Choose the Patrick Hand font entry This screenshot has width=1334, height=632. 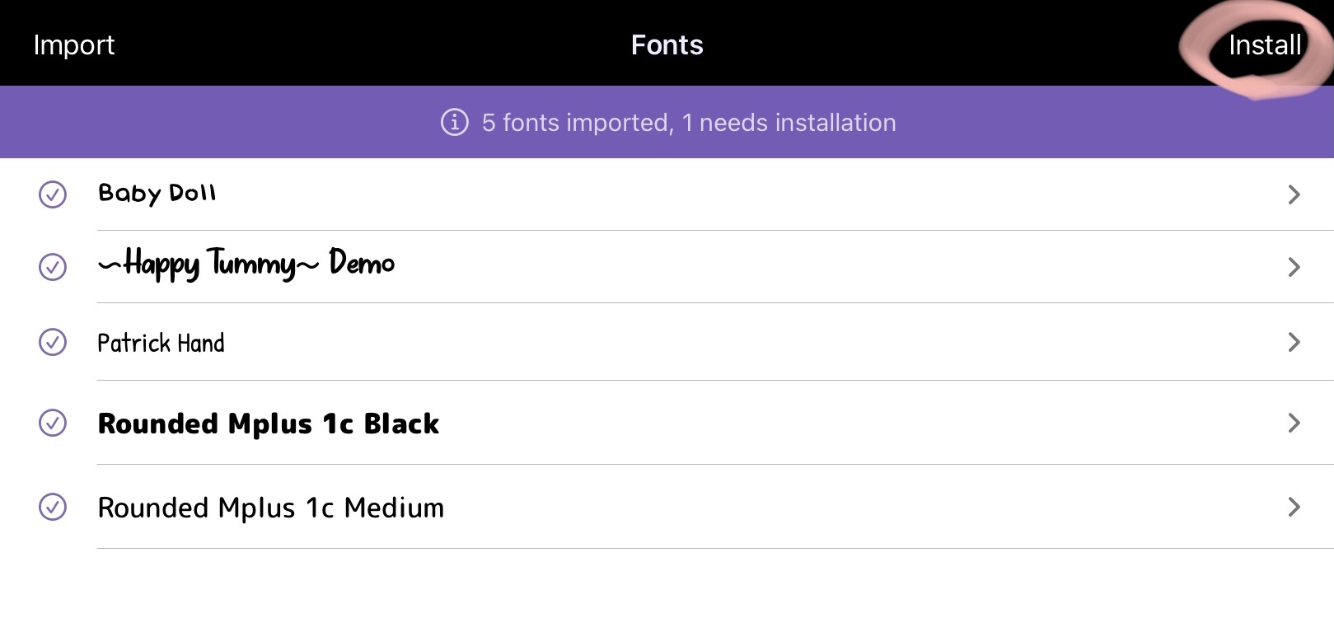[x=161, y=343]
